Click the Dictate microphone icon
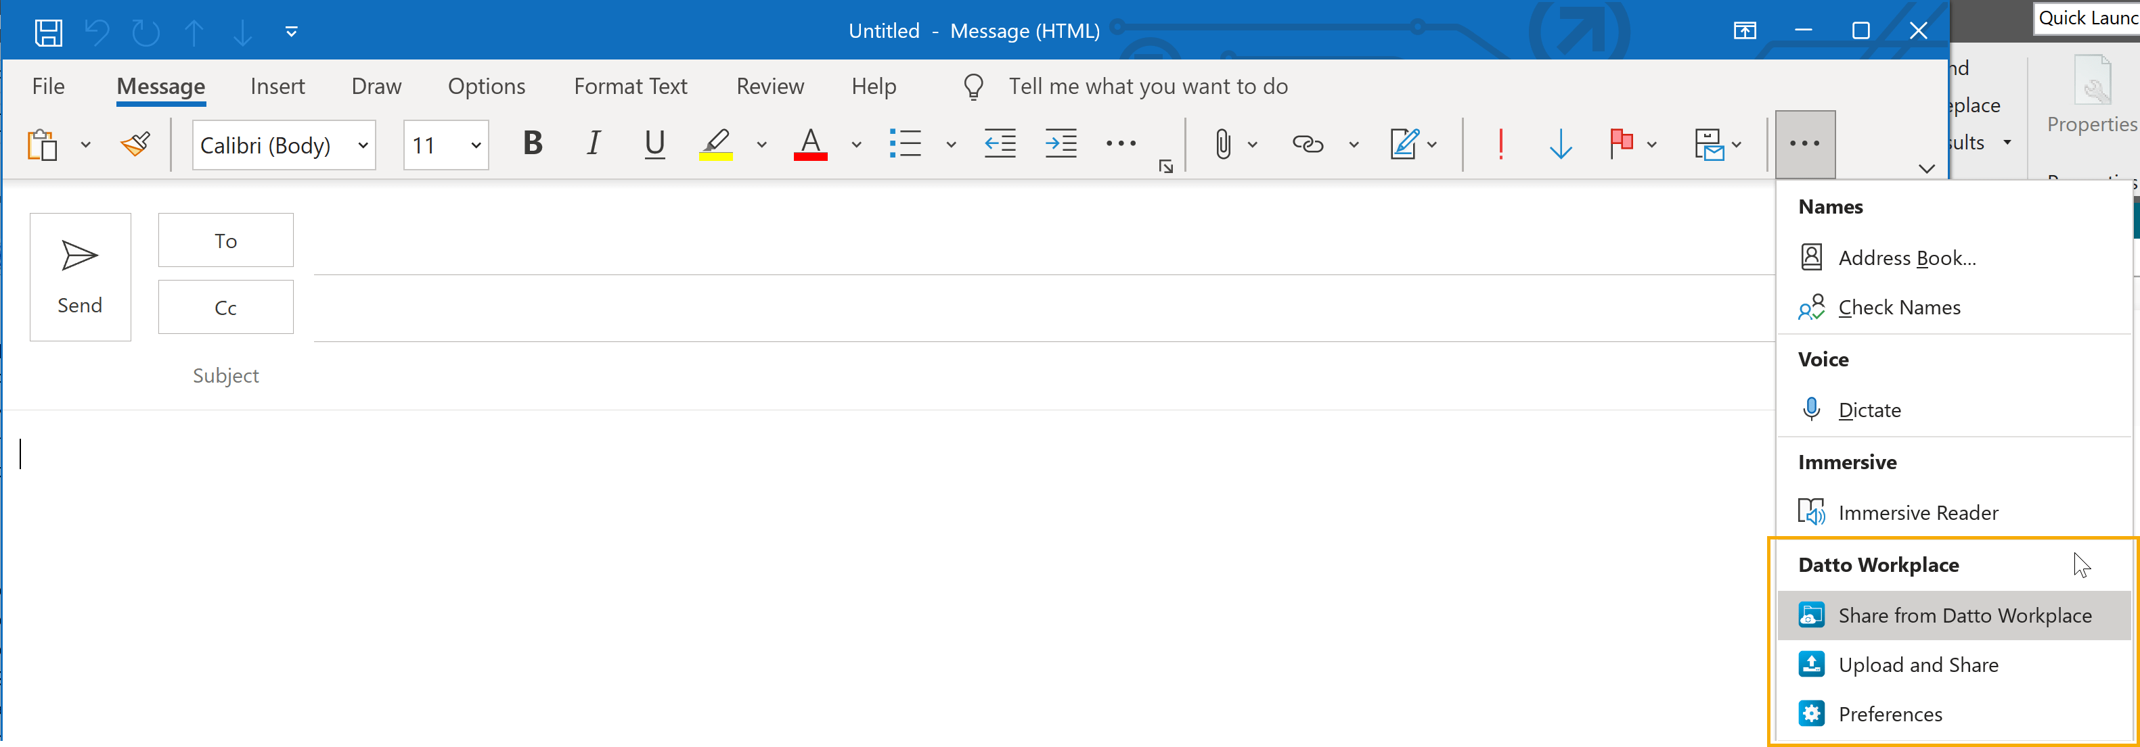Image resolution: width=2140 pixels, height=747 pixels. (1811, 409)
